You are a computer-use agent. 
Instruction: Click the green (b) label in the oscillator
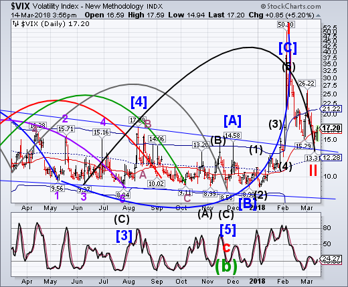226,266
